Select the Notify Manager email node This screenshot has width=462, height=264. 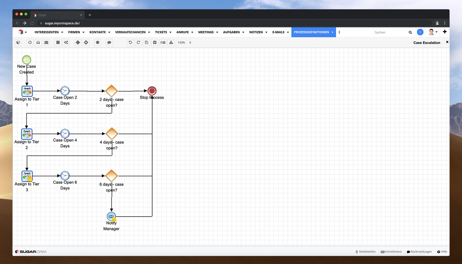(x=111, y=217)
